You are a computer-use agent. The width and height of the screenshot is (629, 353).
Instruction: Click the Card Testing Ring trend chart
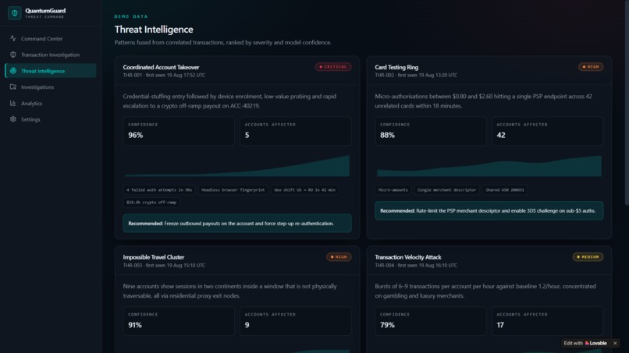(489, 165)
